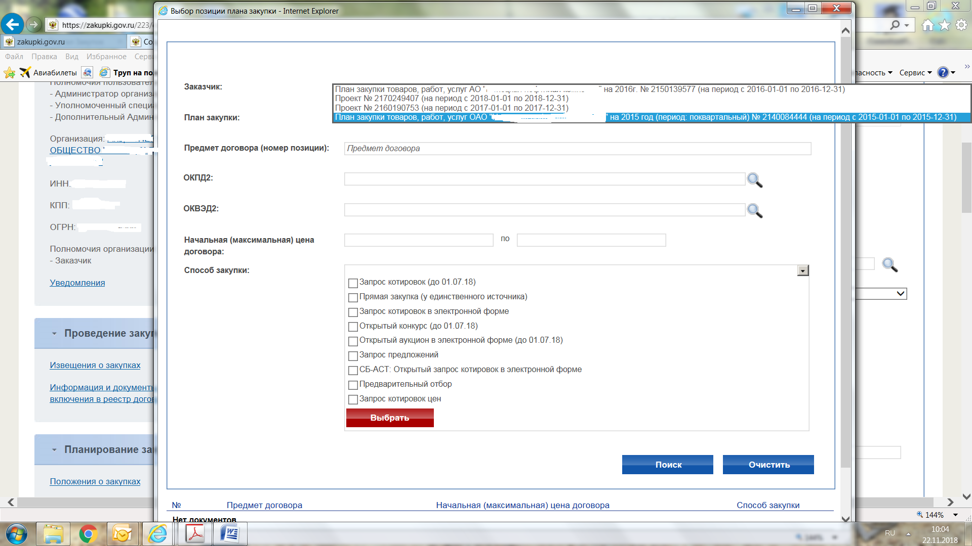
Task: Open the browser settings gear icon
Action: point(961,25)
